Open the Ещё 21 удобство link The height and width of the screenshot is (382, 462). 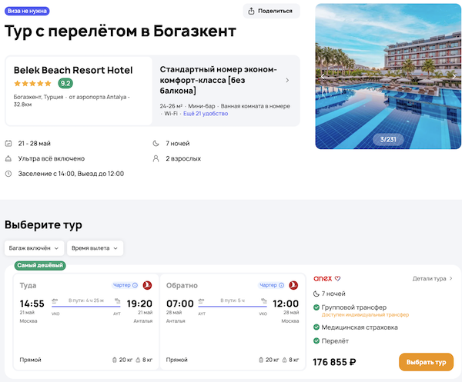click(x=206, y=114)
